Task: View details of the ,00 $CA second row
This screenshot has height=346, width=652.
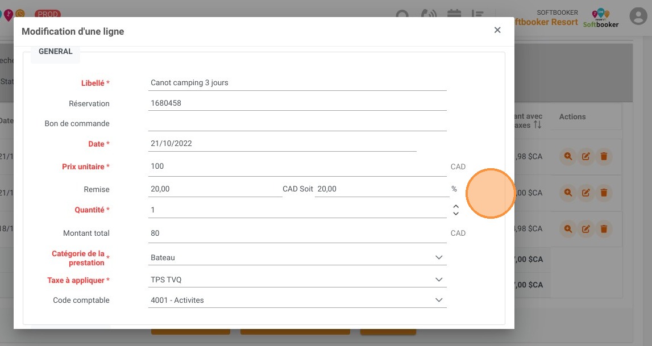Action: tap(568, 193)
